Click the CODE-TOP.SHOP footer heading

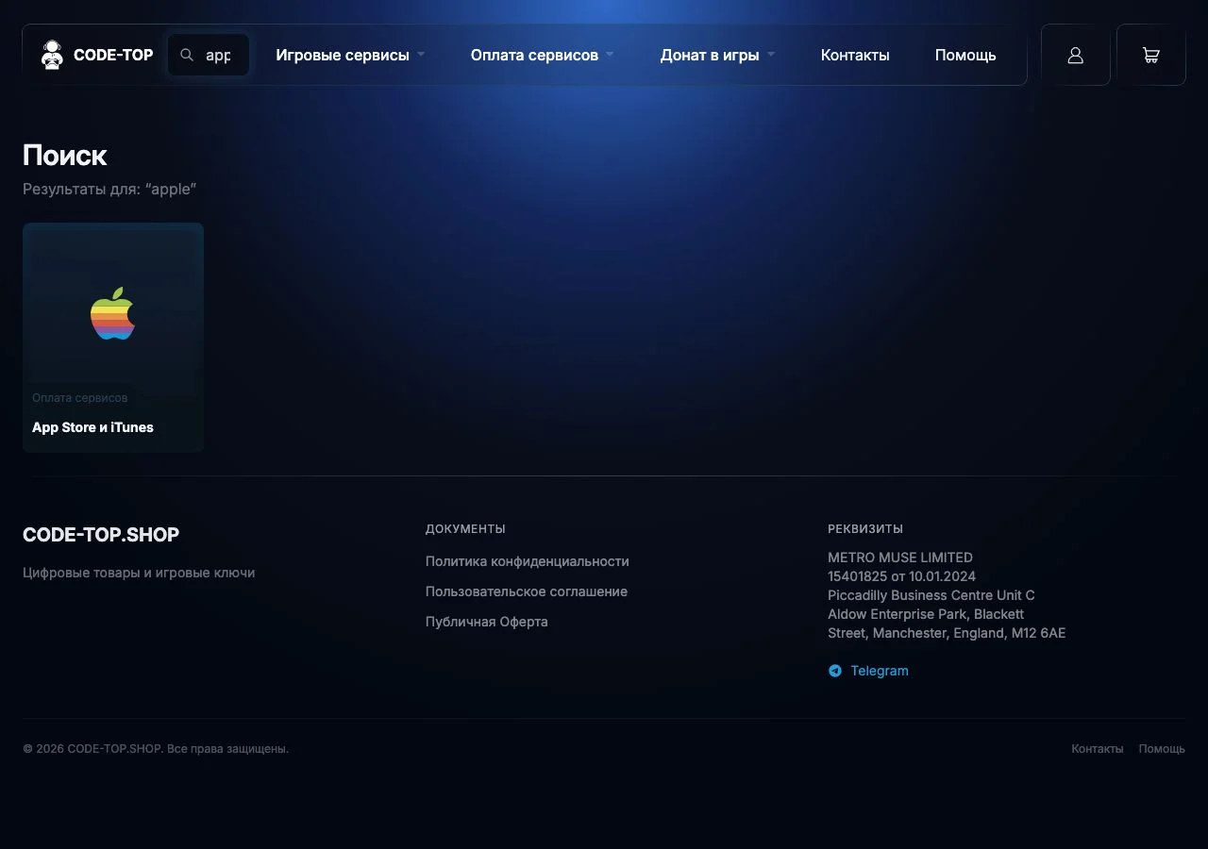coord(101,535)
